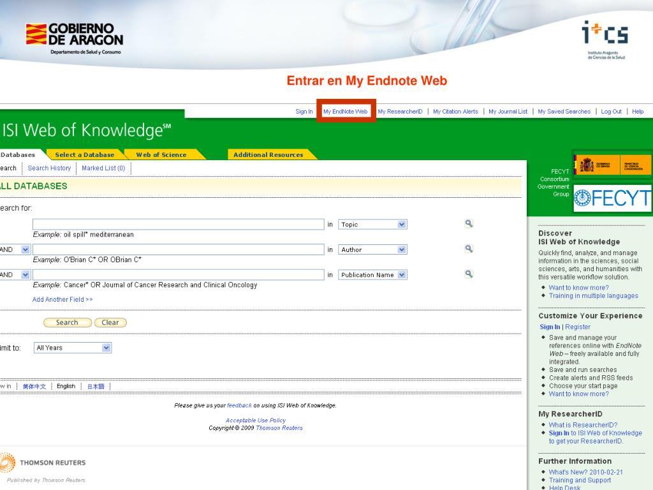
Task: Click the ALL DATABASES heading text
Action: tap(34, 186)
